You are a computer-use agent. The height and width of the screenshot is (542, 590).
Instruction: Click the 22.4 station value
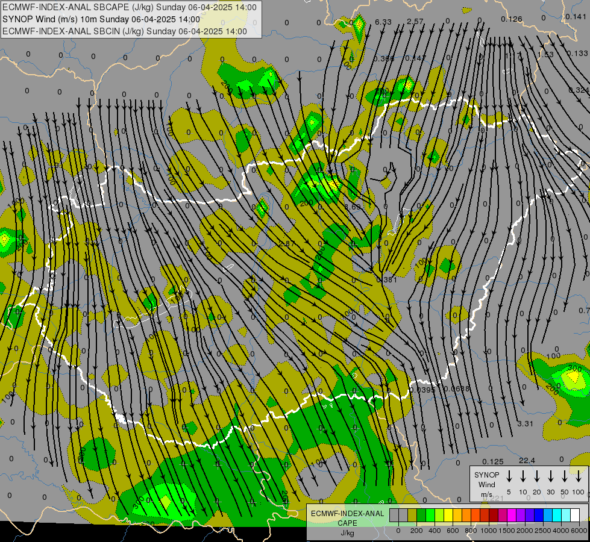coord(527,460)
